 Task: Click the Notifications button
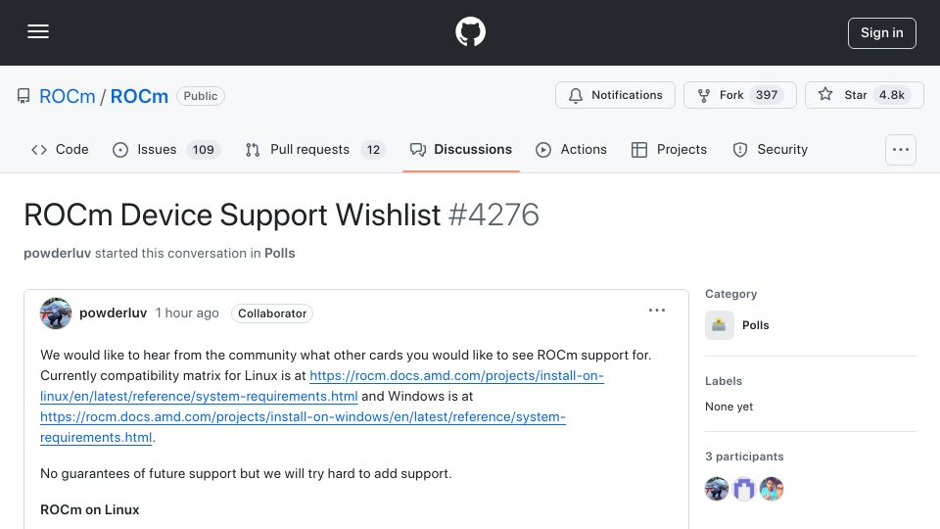(615, 95)
